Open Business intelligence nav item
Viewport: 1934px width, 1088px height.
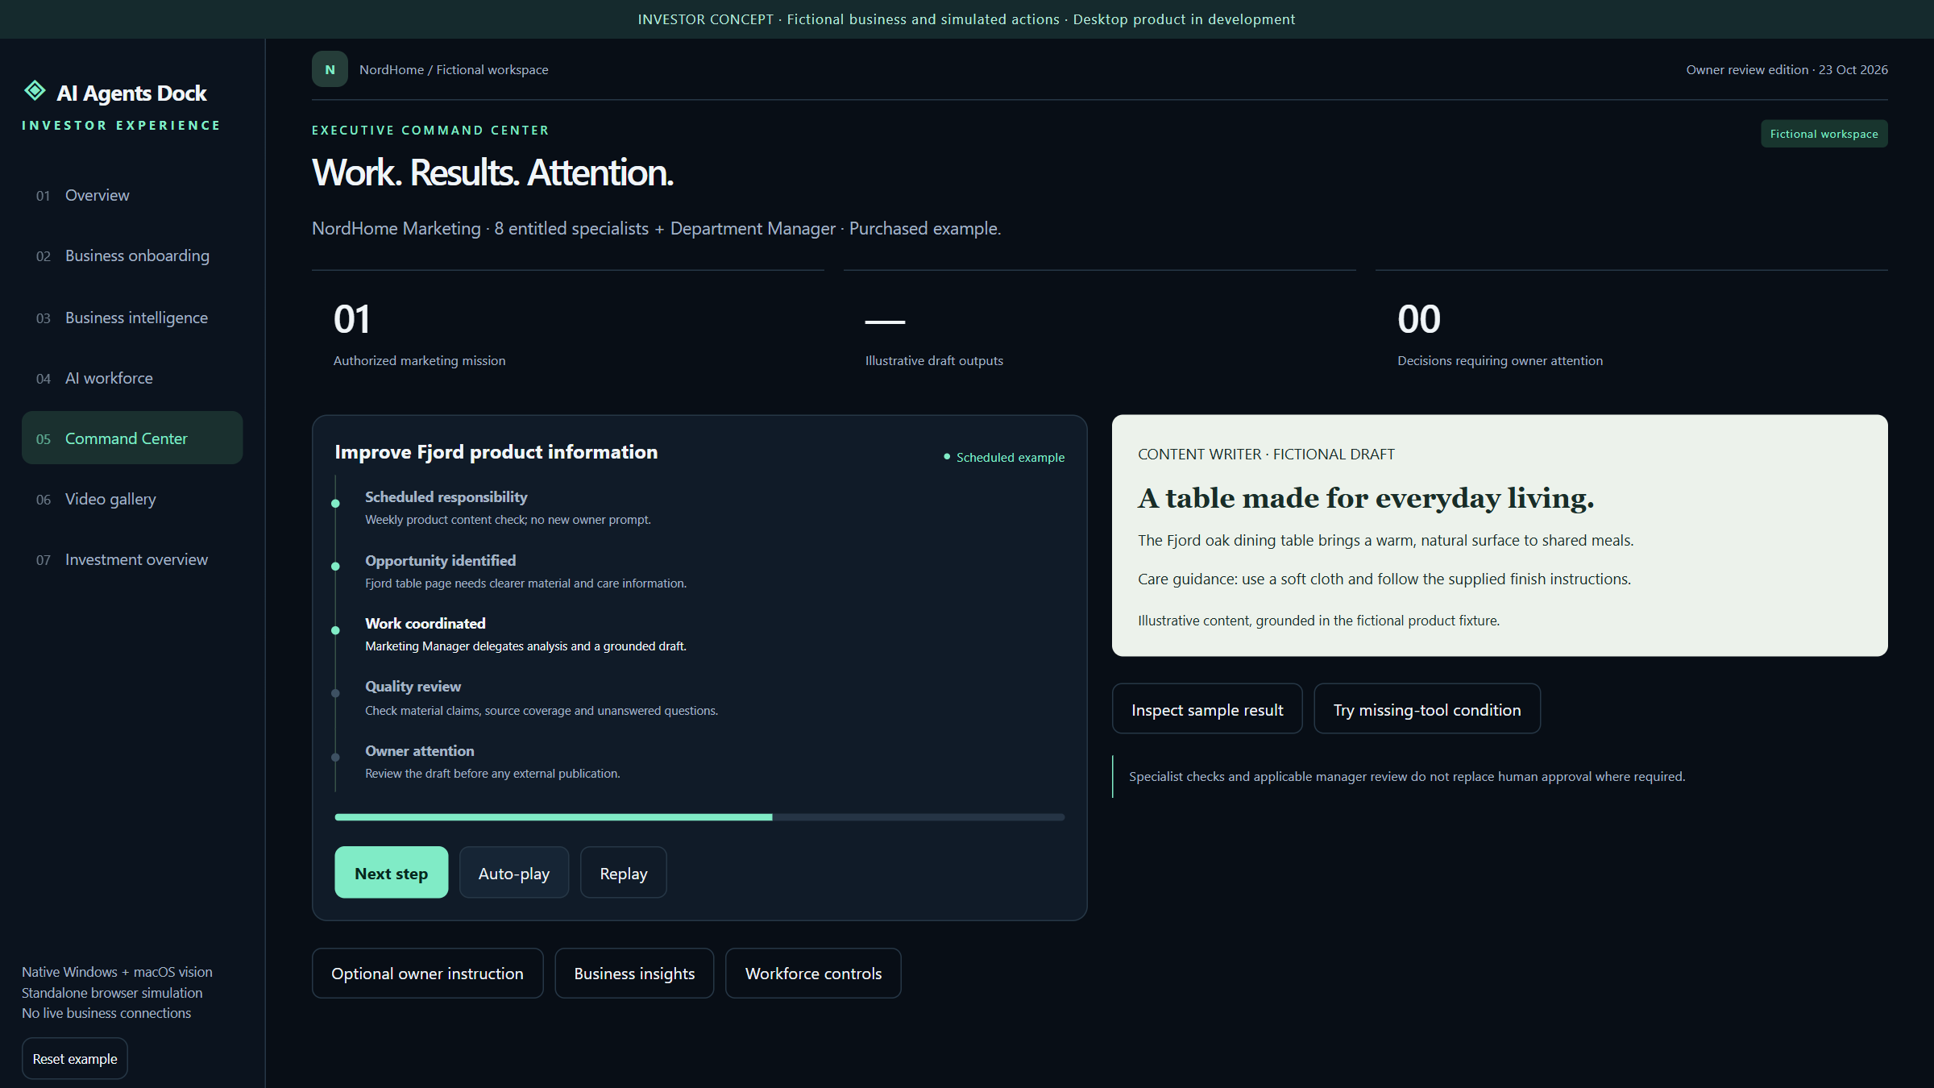132,318
